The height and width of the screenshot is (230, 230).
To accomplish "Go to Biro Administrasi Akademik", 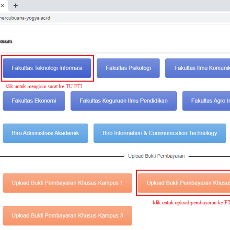I will click(x=46, y=133).
